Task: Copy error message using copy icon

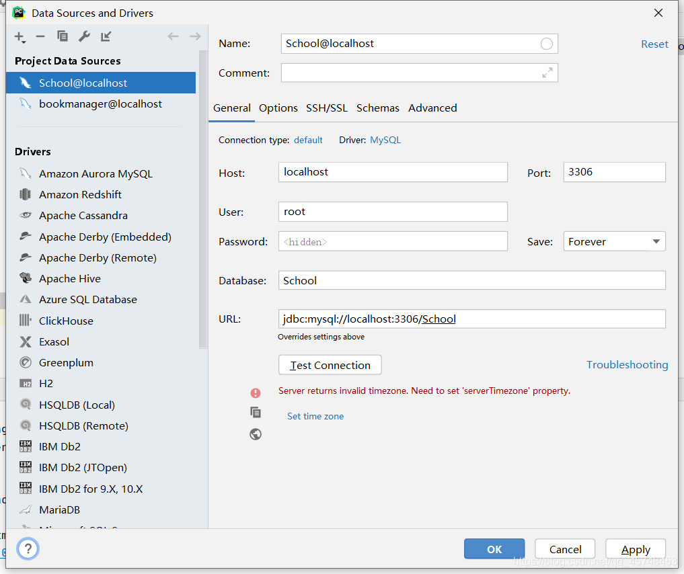Action: (x=256, y=413)
